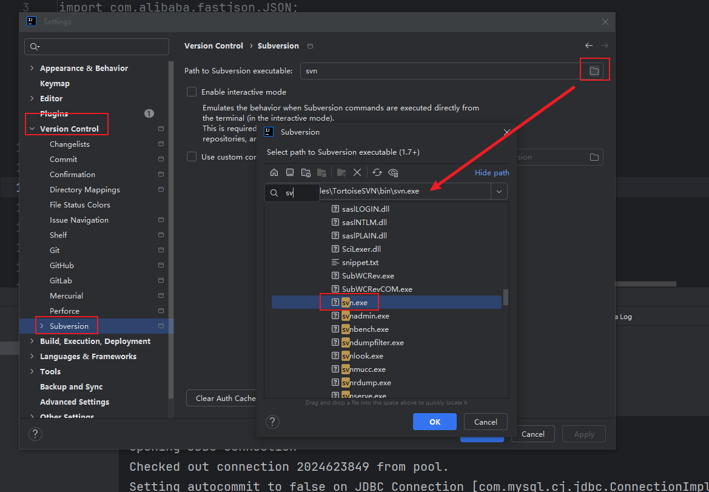Open Plugins settings page
This screenshot has width=709, height=492.
point(54,113)
